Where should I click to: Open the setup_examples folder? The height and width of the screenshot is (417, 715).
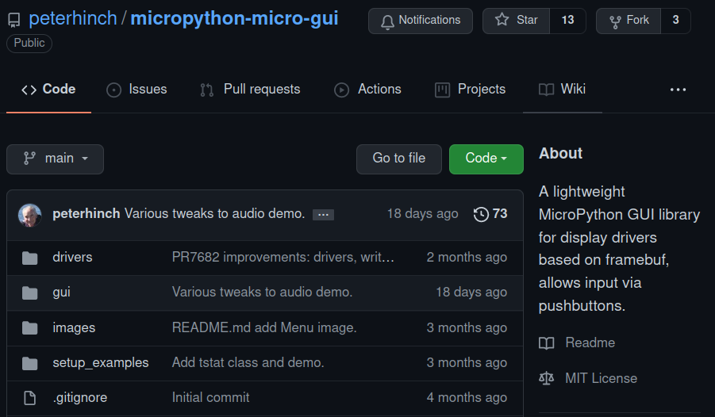(101, 363)
